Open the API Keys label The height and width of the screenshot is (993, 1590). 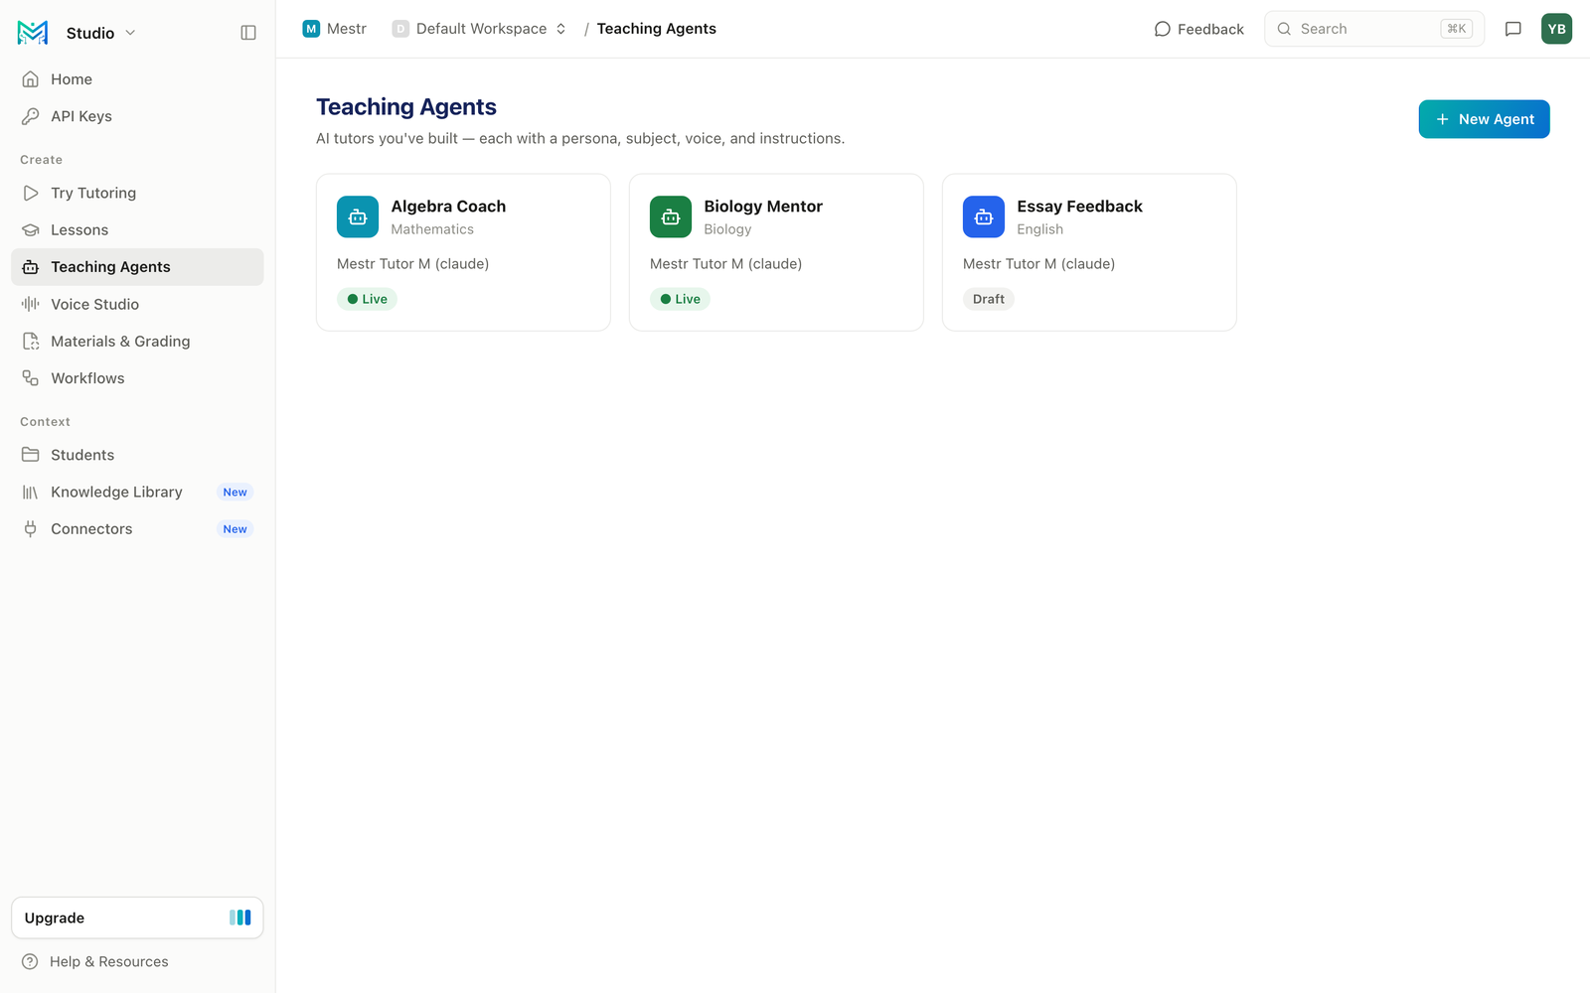(81, 116)
